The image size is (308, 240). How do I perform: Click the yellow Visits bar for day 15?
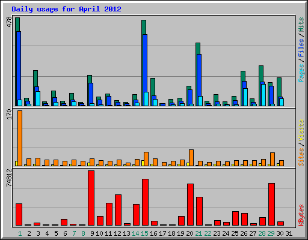[143, 163]
